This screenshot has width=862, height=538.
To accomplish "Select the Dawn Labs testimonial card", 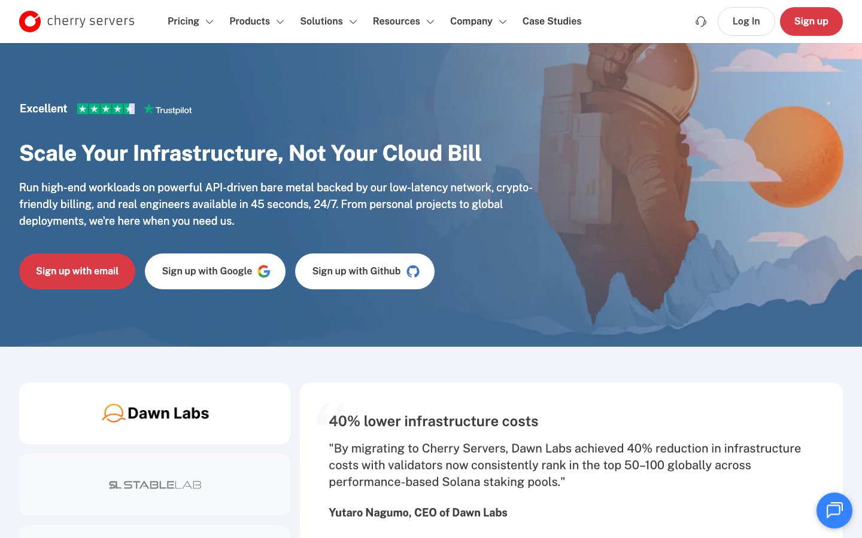I will click(x=154, y=413).
